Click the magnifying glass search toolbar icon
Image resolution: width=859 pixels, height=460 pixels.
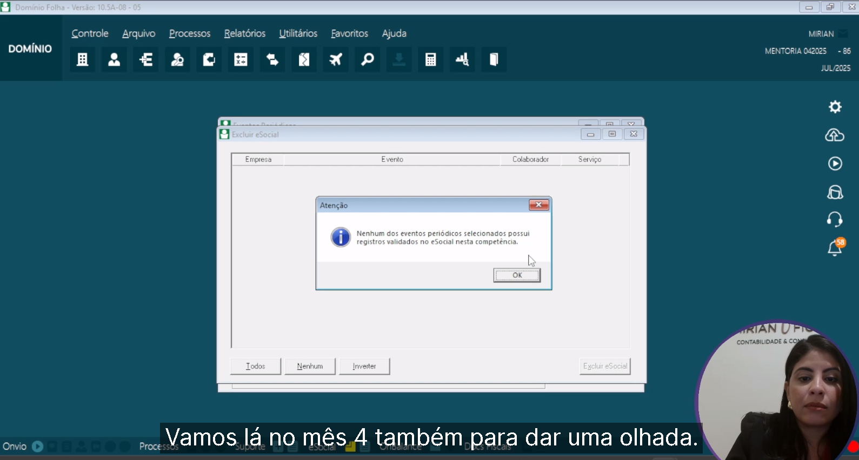(x=367, y=59)
